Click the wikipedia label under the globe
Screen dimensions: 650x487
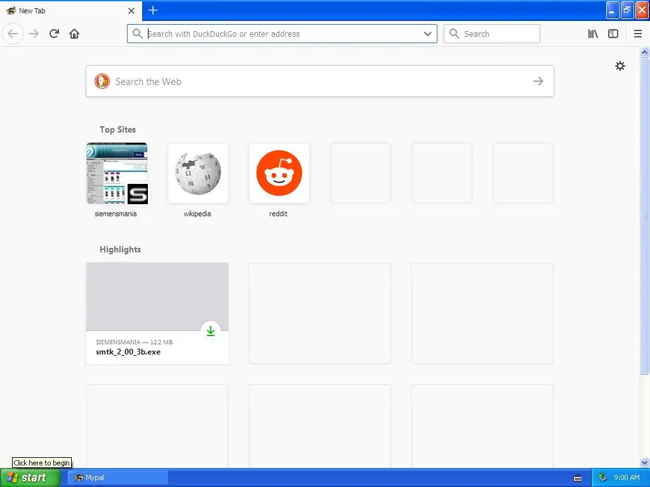point(197,214)
